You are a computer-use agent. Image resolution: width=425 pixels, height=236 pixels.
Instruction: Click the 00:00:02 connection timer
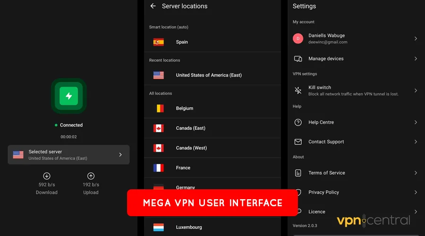point(68,137)
